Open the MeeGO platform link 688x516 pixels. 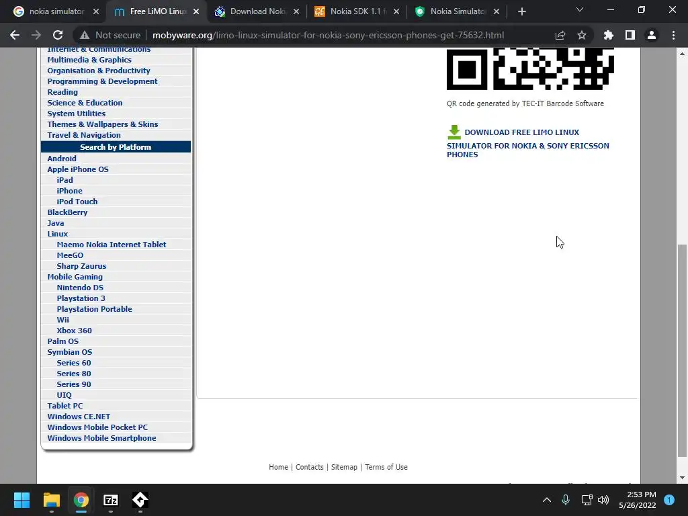click(x=70, y=255)
